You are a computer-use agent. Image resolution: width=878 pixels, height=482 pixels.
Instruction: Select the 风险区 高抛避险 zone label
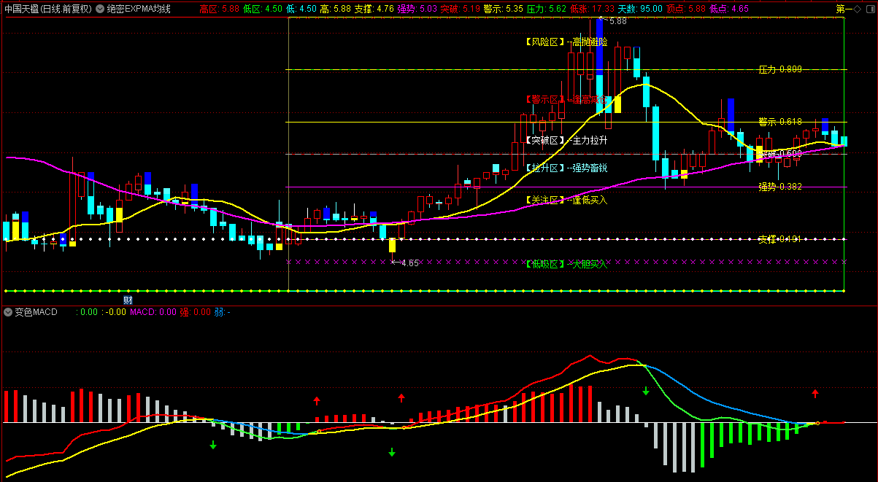(566, 42)
